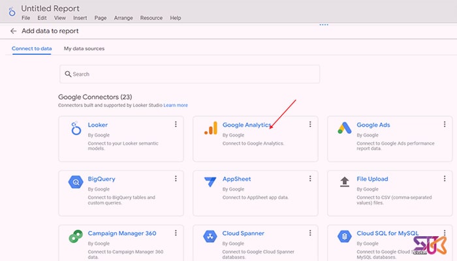The height and width of the screenshot is (261, 457).
Task: Click the 'Add data to report' heading
Action: point(50,31)
